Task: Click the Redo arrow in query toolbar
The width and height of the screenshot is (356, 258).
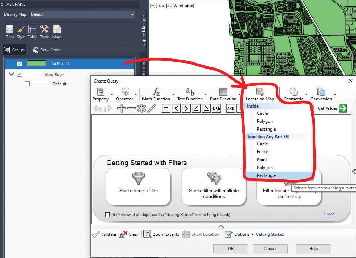Action: pyautogui.click(x=108, y=109)
